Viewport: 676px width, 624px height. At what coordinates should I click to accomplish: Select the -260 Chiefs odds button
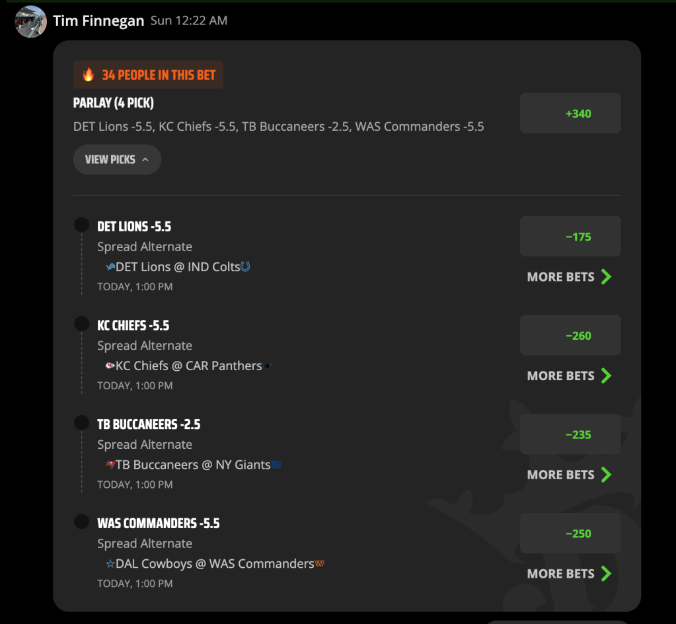(x=570, y=336)
